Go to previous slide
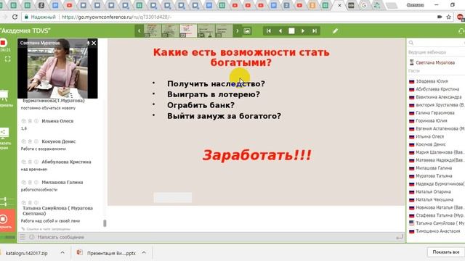 point(280,30)
